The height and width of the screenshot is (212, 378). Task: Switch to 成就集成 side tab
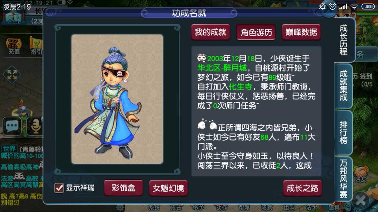(343, 86)
